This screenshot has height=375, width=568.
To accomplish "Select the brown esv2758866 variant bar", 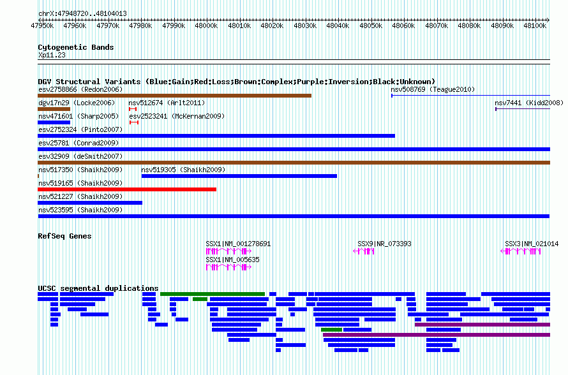I will [x=175, y=96].
